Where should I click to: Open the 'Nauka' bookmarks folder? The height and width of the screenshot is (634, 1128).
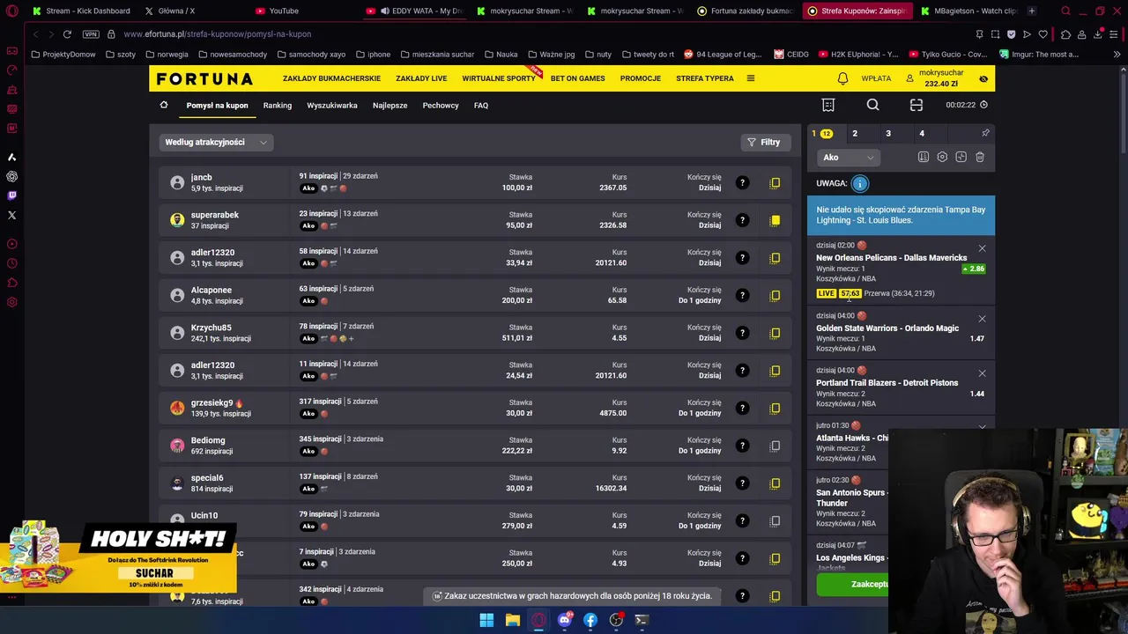click(501, 55)
